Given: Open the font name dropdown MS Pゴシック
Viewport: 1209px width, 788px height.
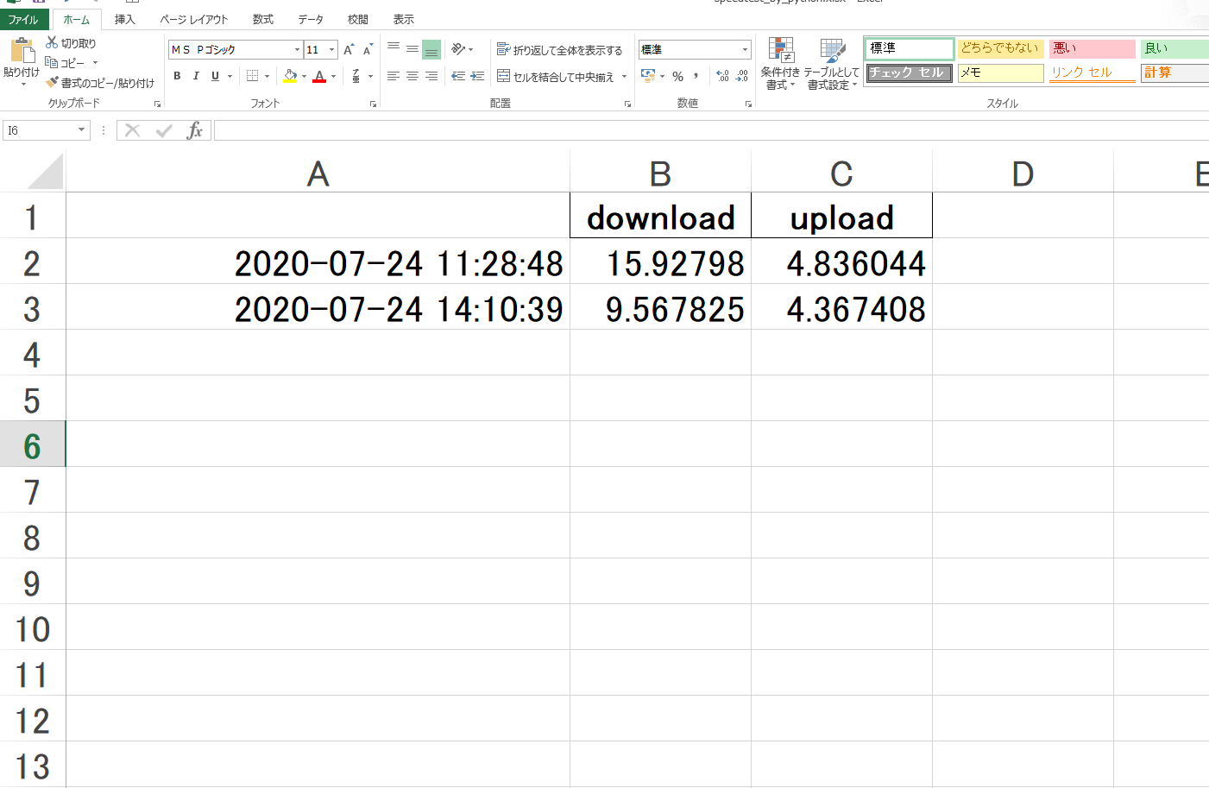Looking at the screenshot, I should (x=297, y=50).
